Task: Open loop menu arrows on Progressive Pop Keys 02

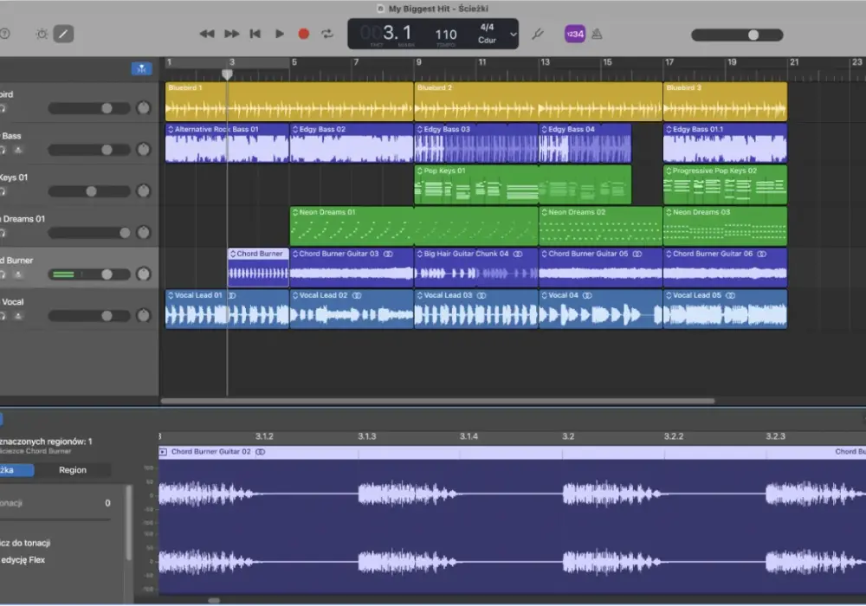Action: (x=669, y=171)
